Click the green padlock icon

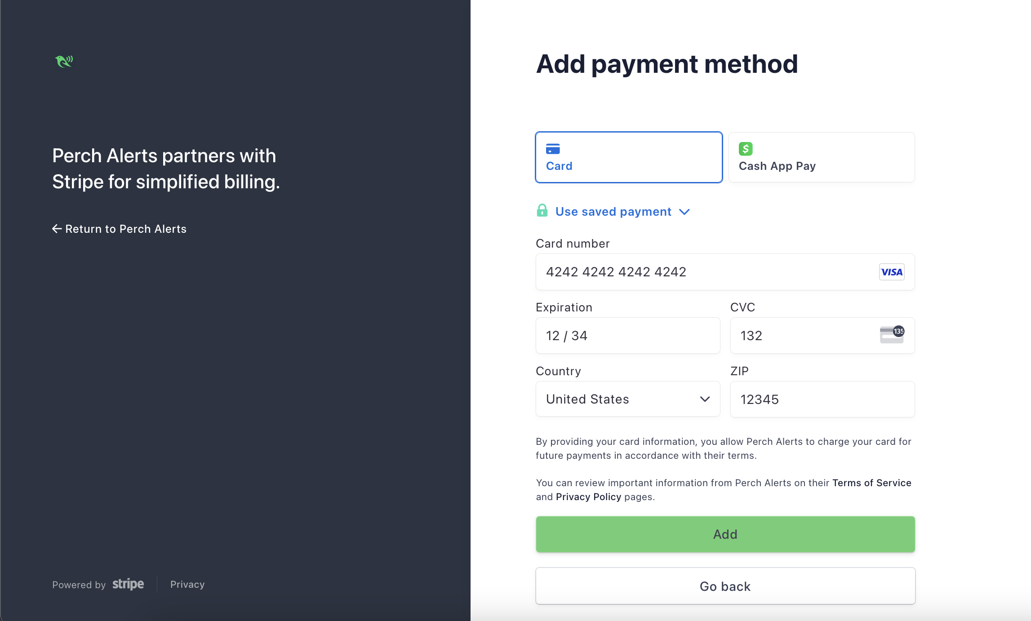pos(542,210)
